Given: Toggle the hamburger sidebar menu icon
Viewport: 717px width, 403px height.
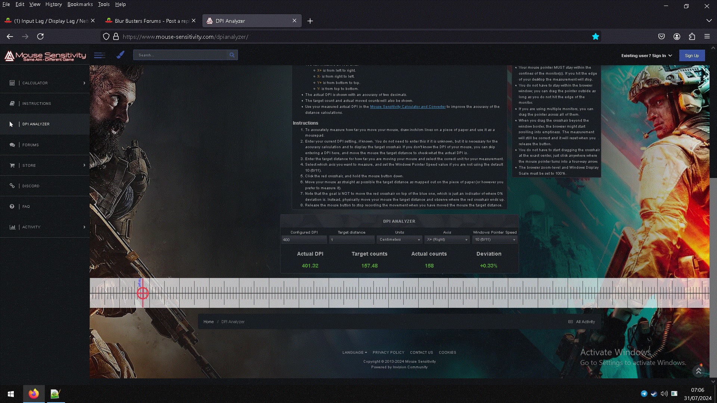Looking at the screenshot, I should (x=99, y=55).
